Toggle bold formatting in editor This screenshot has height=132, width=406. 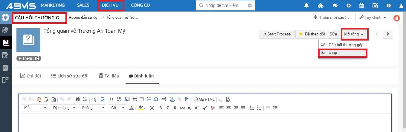tap(161, 108)
